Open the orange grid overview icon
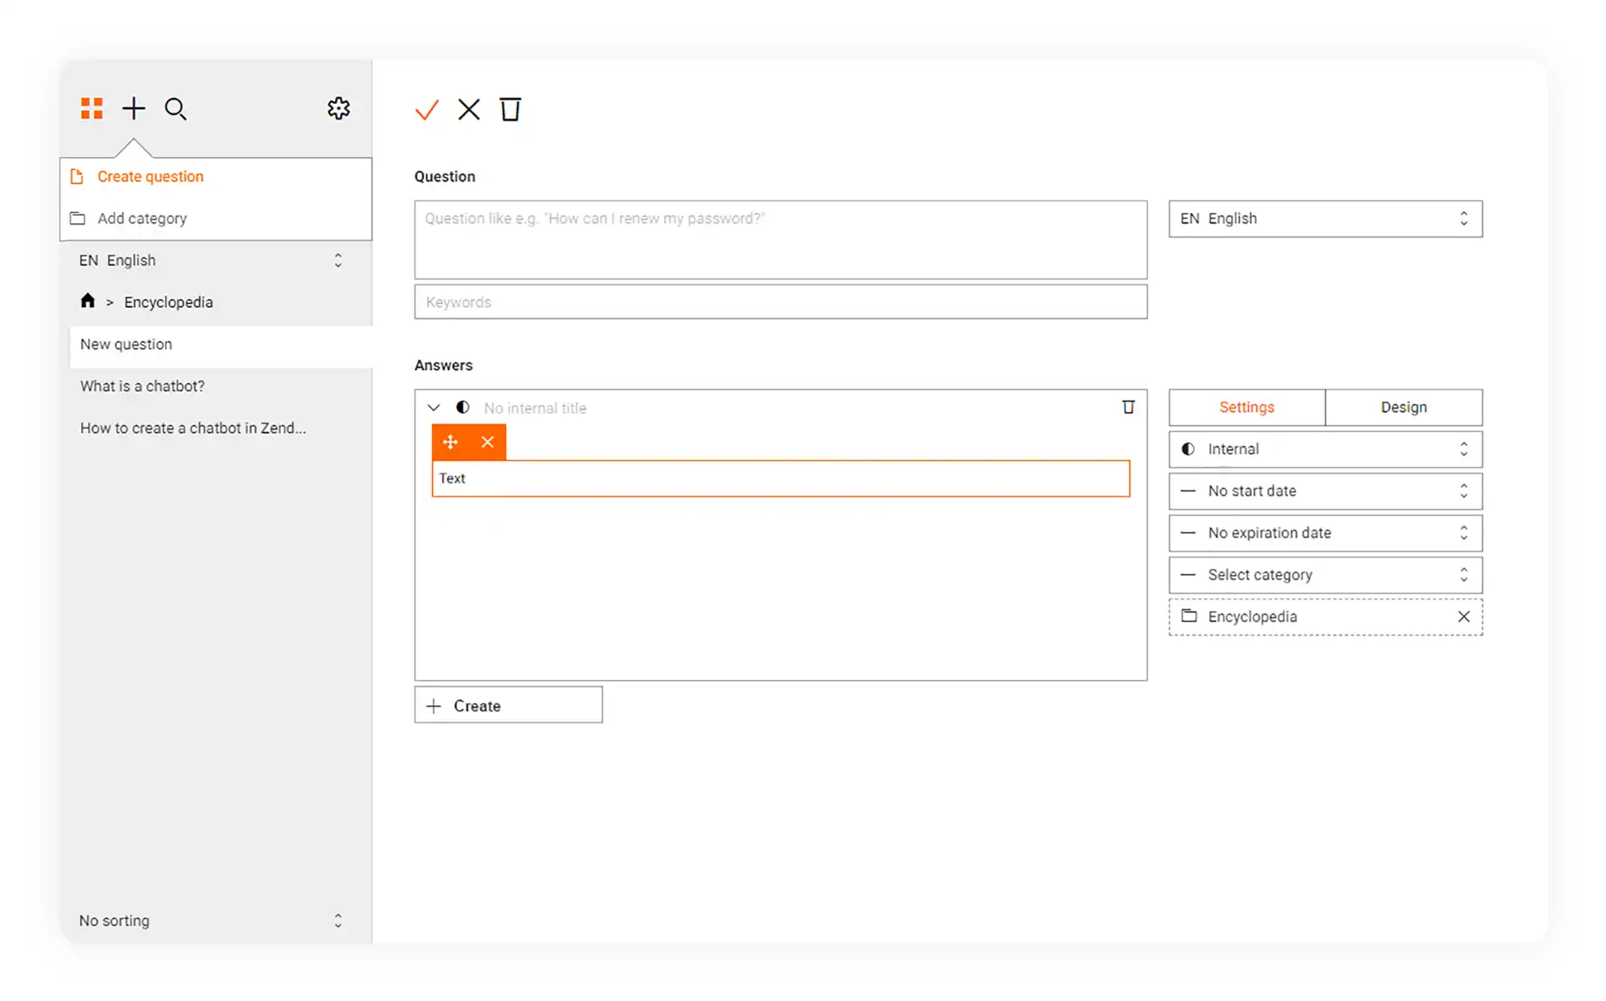This screenshot has width=1606, height=1001. tap(92, 108)
